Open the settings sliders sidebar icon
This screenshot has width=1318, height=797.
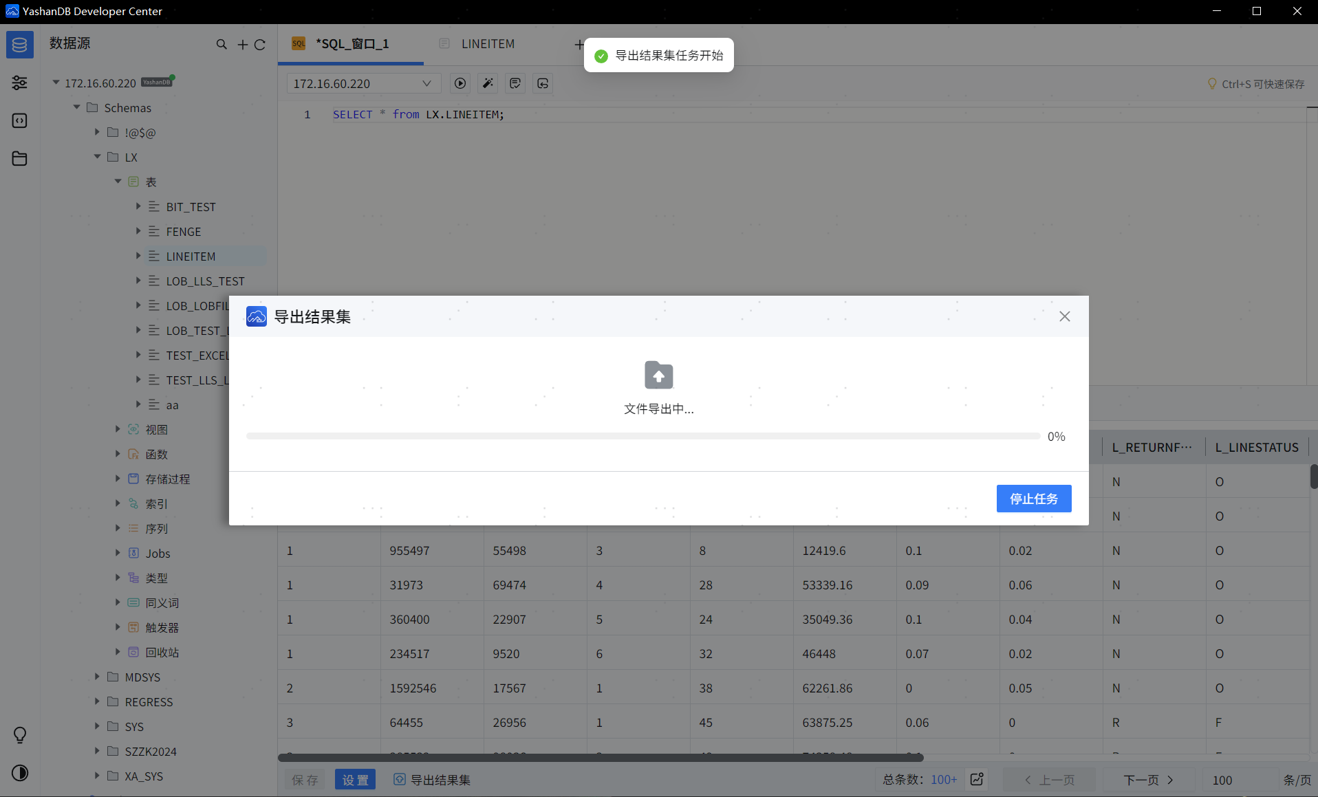coord(19,83)
